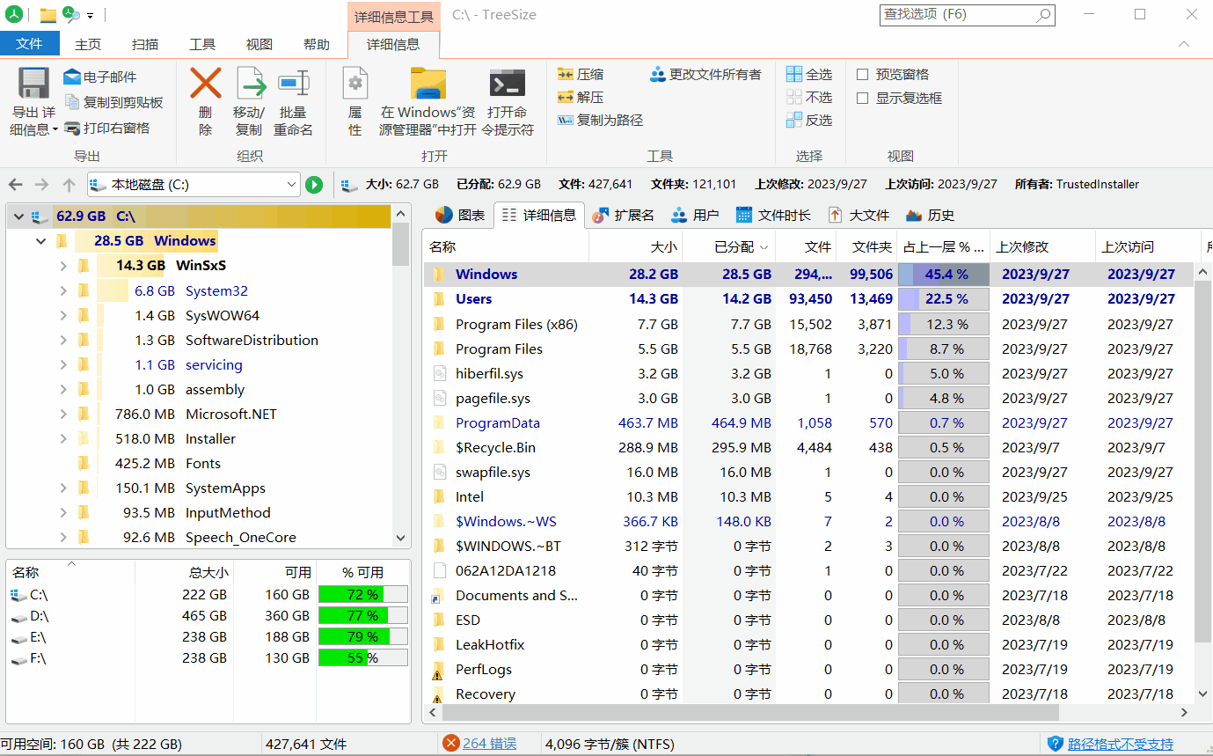Copy to clipboard (复制到剪贴板)
The height and width of the screenshot is (756, 1213).
[x=113, y=102]
